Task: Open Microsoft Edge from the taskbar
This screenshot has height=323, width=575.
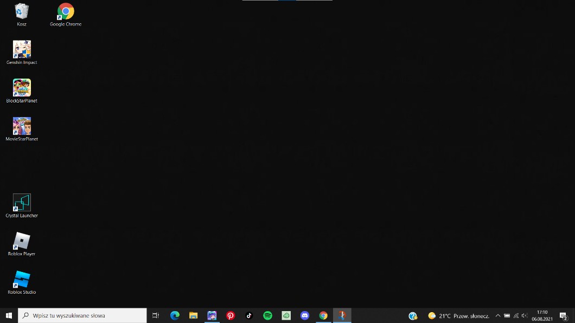Action: (x=175, y=315)
